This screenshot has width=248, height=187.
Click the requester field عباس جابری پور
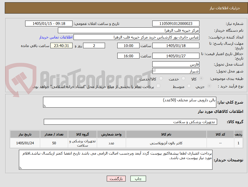pos(136,37)
